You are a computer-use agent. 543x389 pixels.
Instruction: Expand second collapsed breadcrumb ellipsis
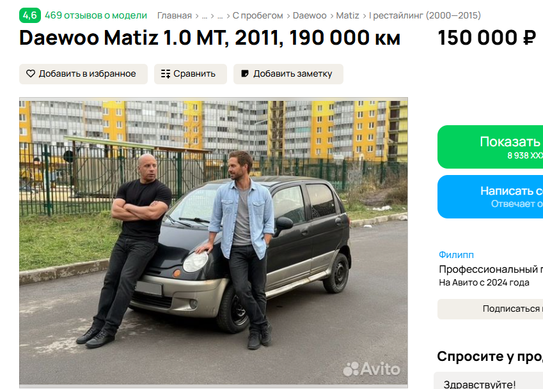(220, 16)
